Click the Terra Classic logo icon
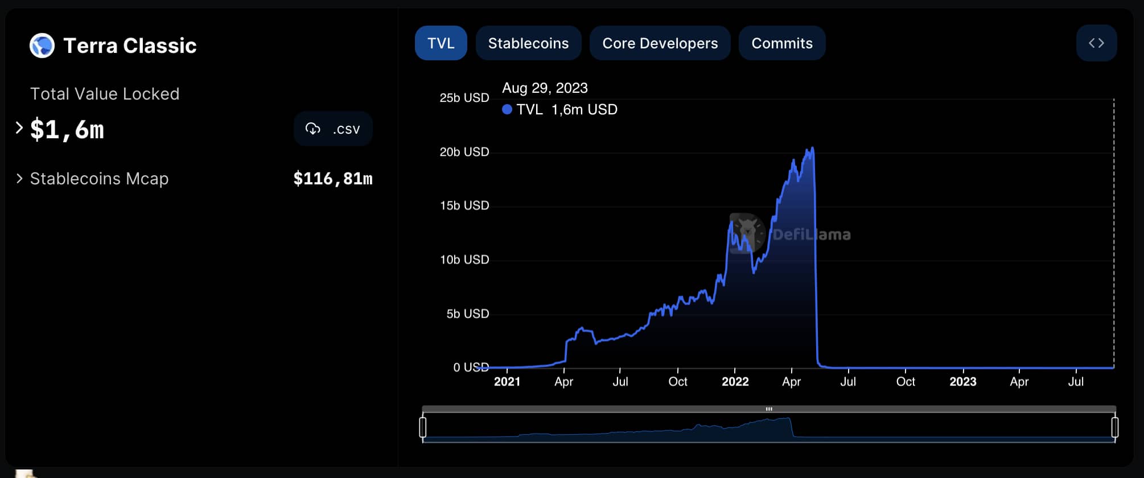The width and height of the screenshot is (1144, 478). pyautogui.click(x=42, y=46)
